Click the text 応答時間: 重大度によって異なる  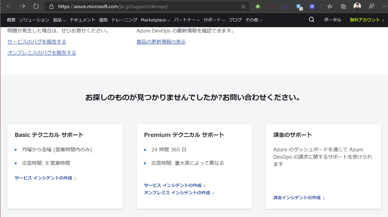click(x=188, y=163)
